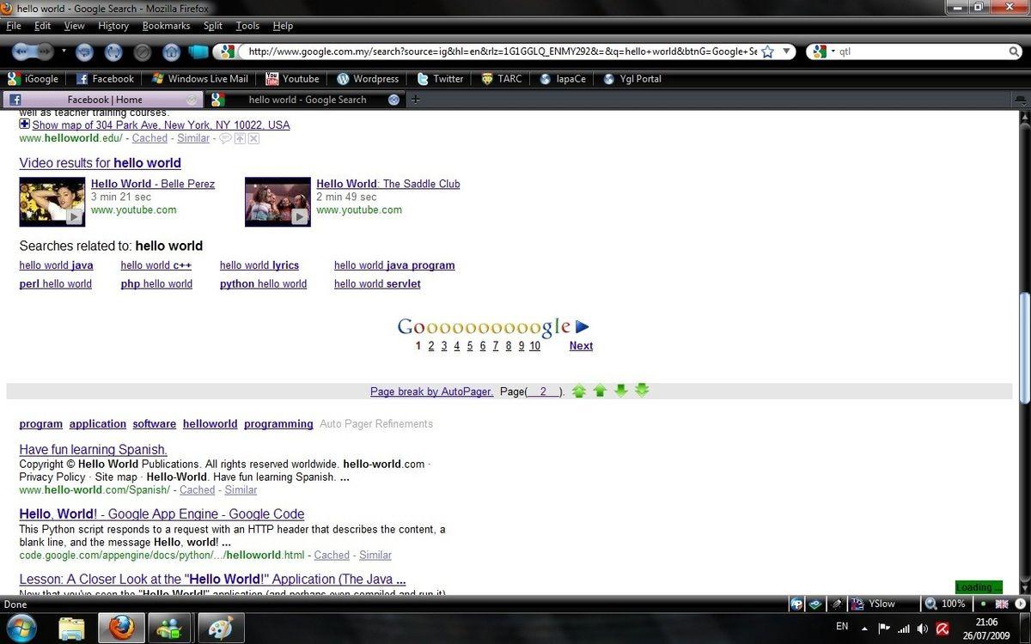
Task: Open the list all tabs dropdown
Action: [x=1020, y=100]
